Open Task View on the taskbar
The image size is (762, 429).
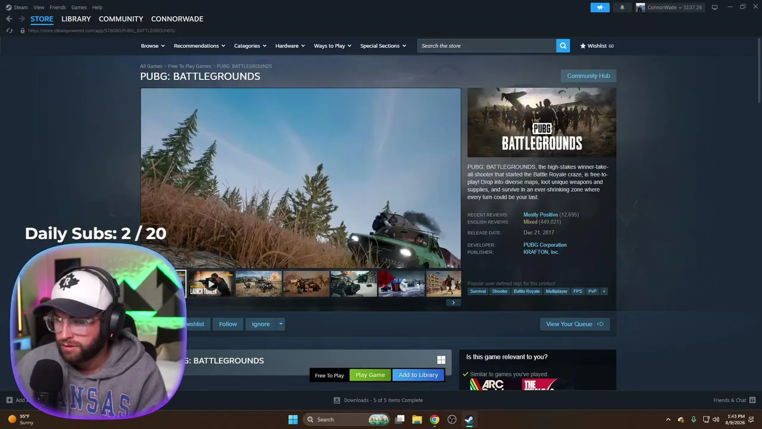point(400,419)
